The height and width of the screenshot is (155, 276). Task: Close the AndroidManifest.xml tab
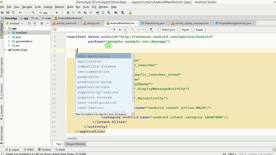[136, 23]
